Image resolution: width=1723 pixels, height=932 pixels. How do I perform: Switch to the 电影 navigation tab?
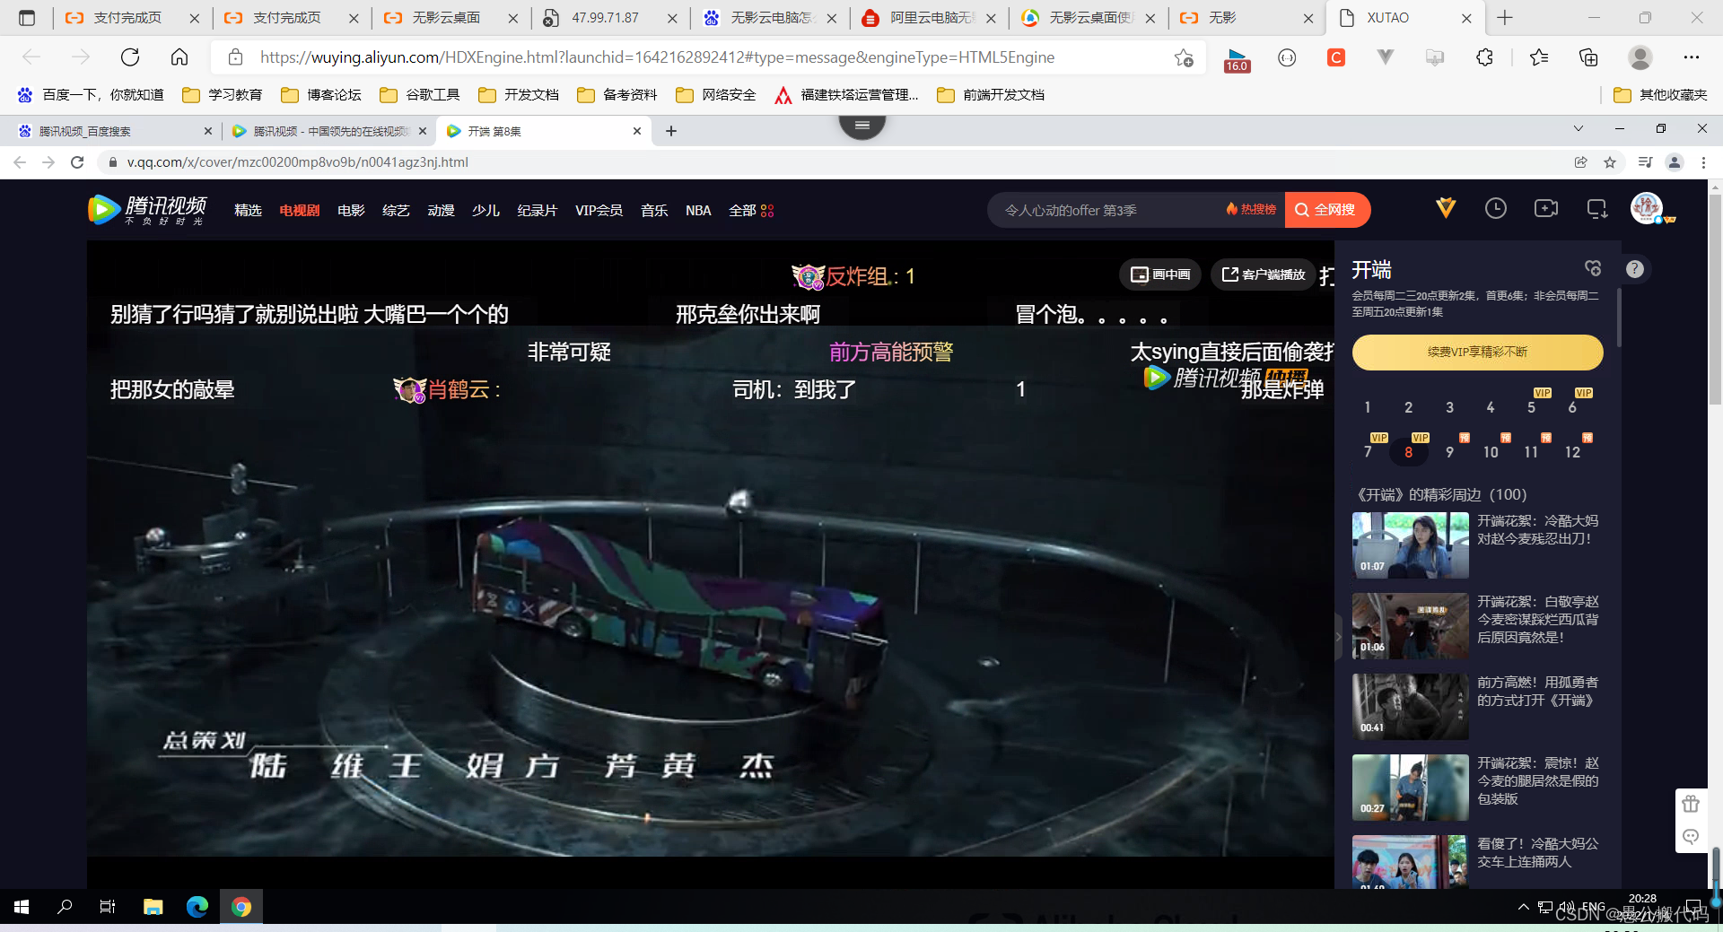coord(350,210)
